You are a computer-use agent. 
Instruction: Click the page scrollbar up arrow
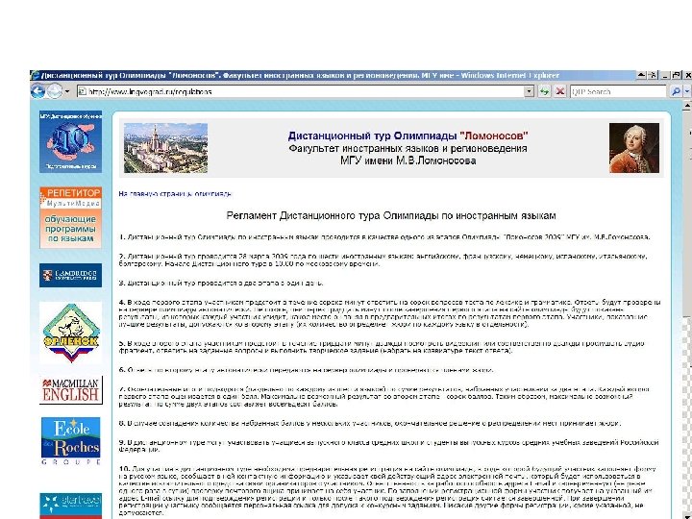pos(687,106)
